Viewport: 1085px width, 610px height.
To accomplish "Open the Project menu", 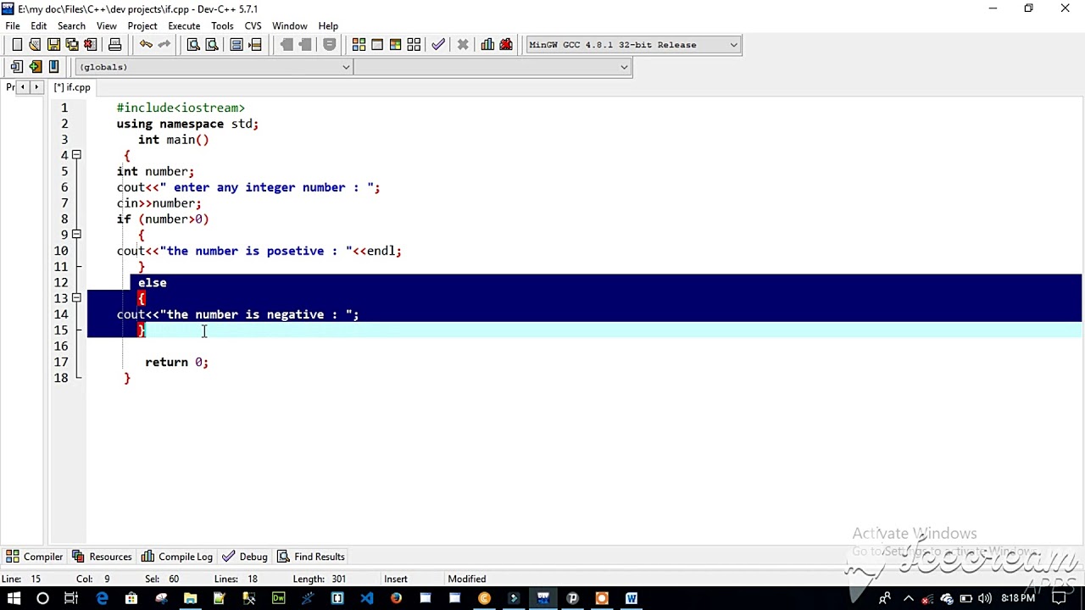I will pos(142,26).
